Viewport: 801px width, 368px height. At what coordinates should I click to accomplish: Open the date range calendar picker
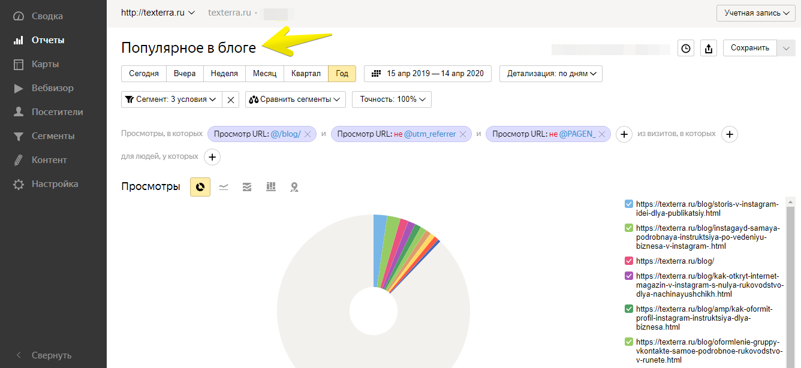tap(427, 74)
